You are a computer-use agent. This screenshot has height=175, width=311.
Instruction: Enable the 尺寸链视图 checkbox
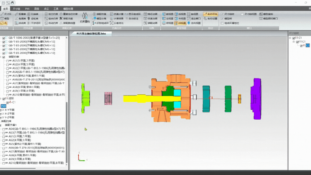point(242,14)
